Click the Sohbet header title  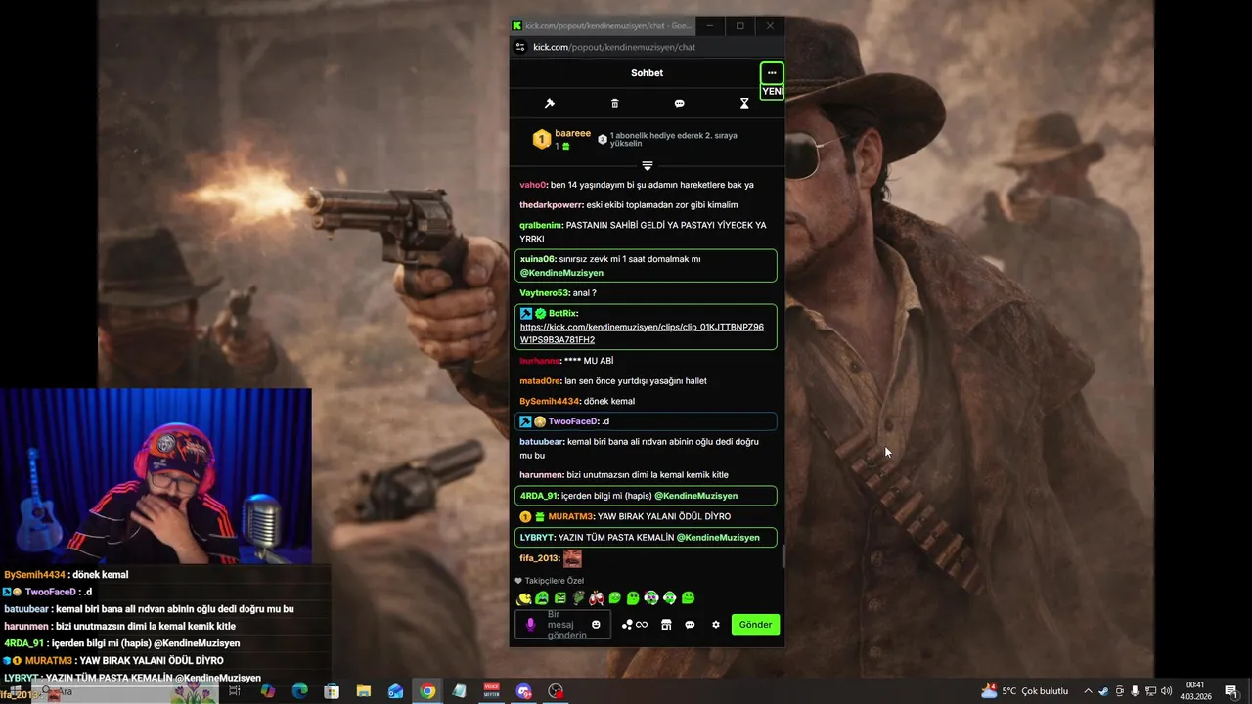647,73
